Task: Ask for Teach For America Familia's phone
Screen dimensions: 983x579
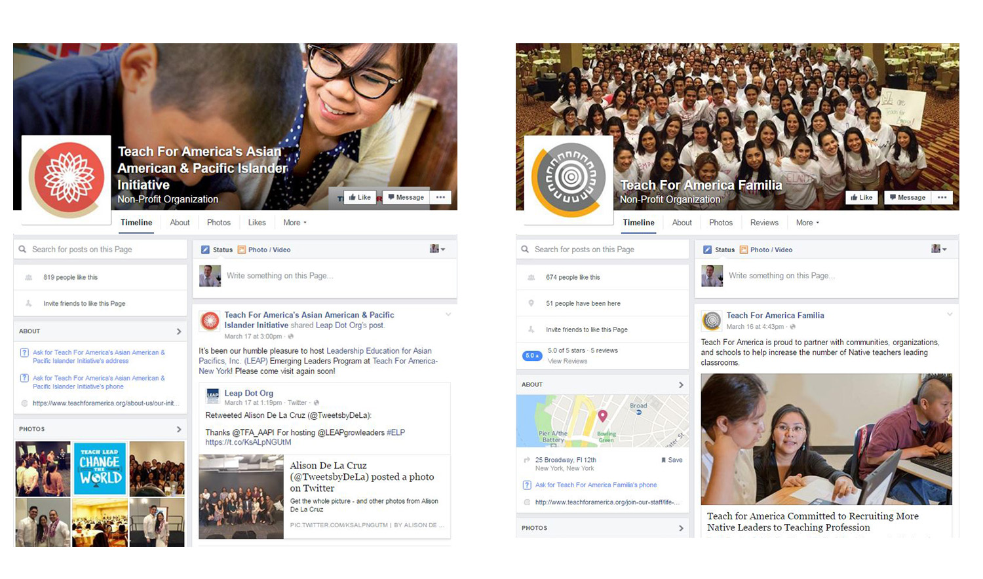Action: 596,485
